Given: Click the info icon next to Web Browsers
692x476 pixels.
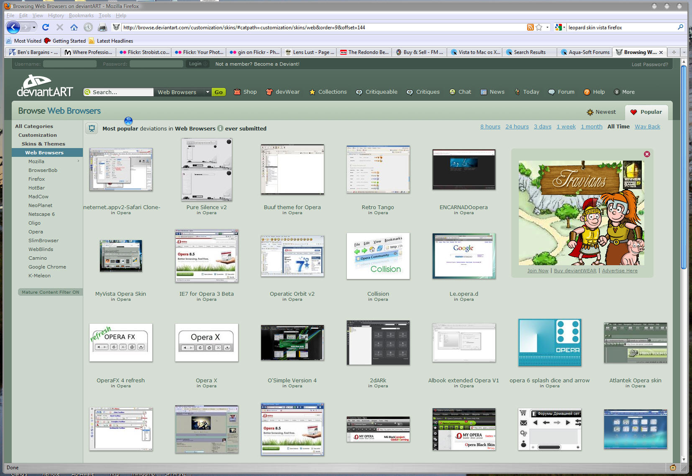Looking at the screenshot, I should [220, 128].
